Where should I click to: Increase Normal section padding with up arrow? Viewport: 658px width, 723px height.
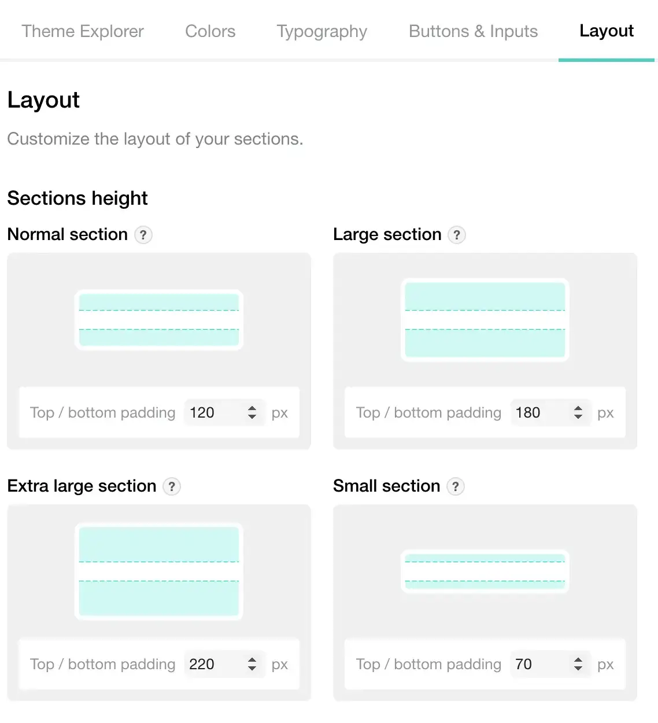(252, 408)
